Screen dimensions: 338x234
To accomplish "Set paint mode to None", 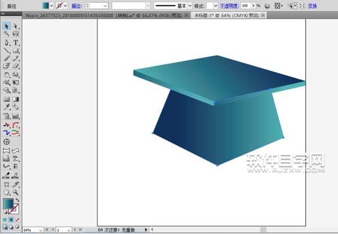I will pos(17,219).
